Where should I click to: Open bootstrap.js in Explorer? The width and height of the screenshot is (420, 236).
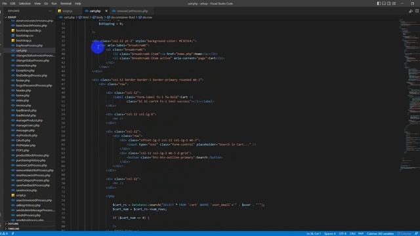24,41
